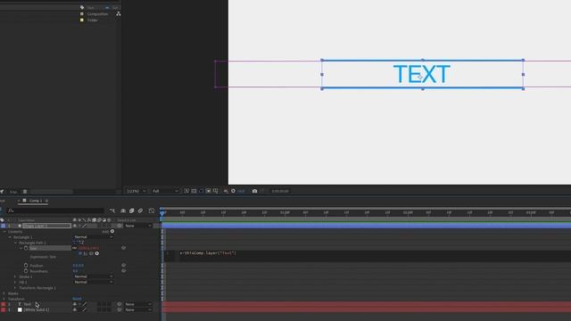The image size is (571, 321).
Task: Click the Shape Layer 1 blue label color
Action: [x=4, y=226]
